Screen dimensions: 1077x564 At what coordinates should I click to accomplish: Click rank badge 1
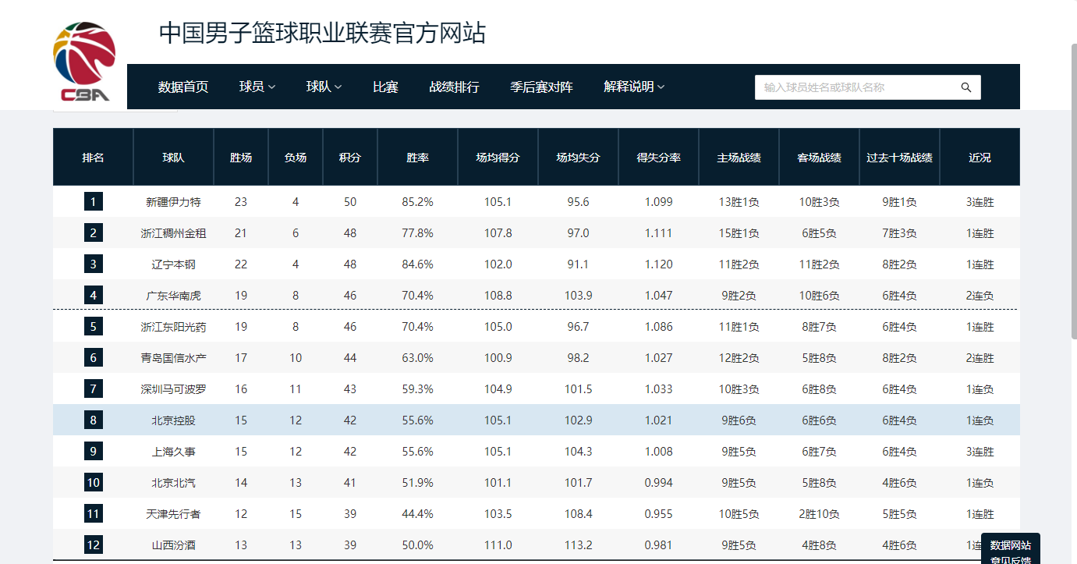pyautogui.click(x=94, y=202)
